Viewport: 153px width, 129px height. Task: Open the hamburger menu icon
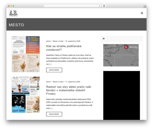pos(142,13)
